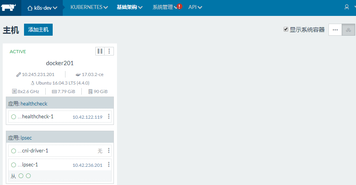Open the API menu
Screen dimensions: 356x185
[x=195, y=7]
